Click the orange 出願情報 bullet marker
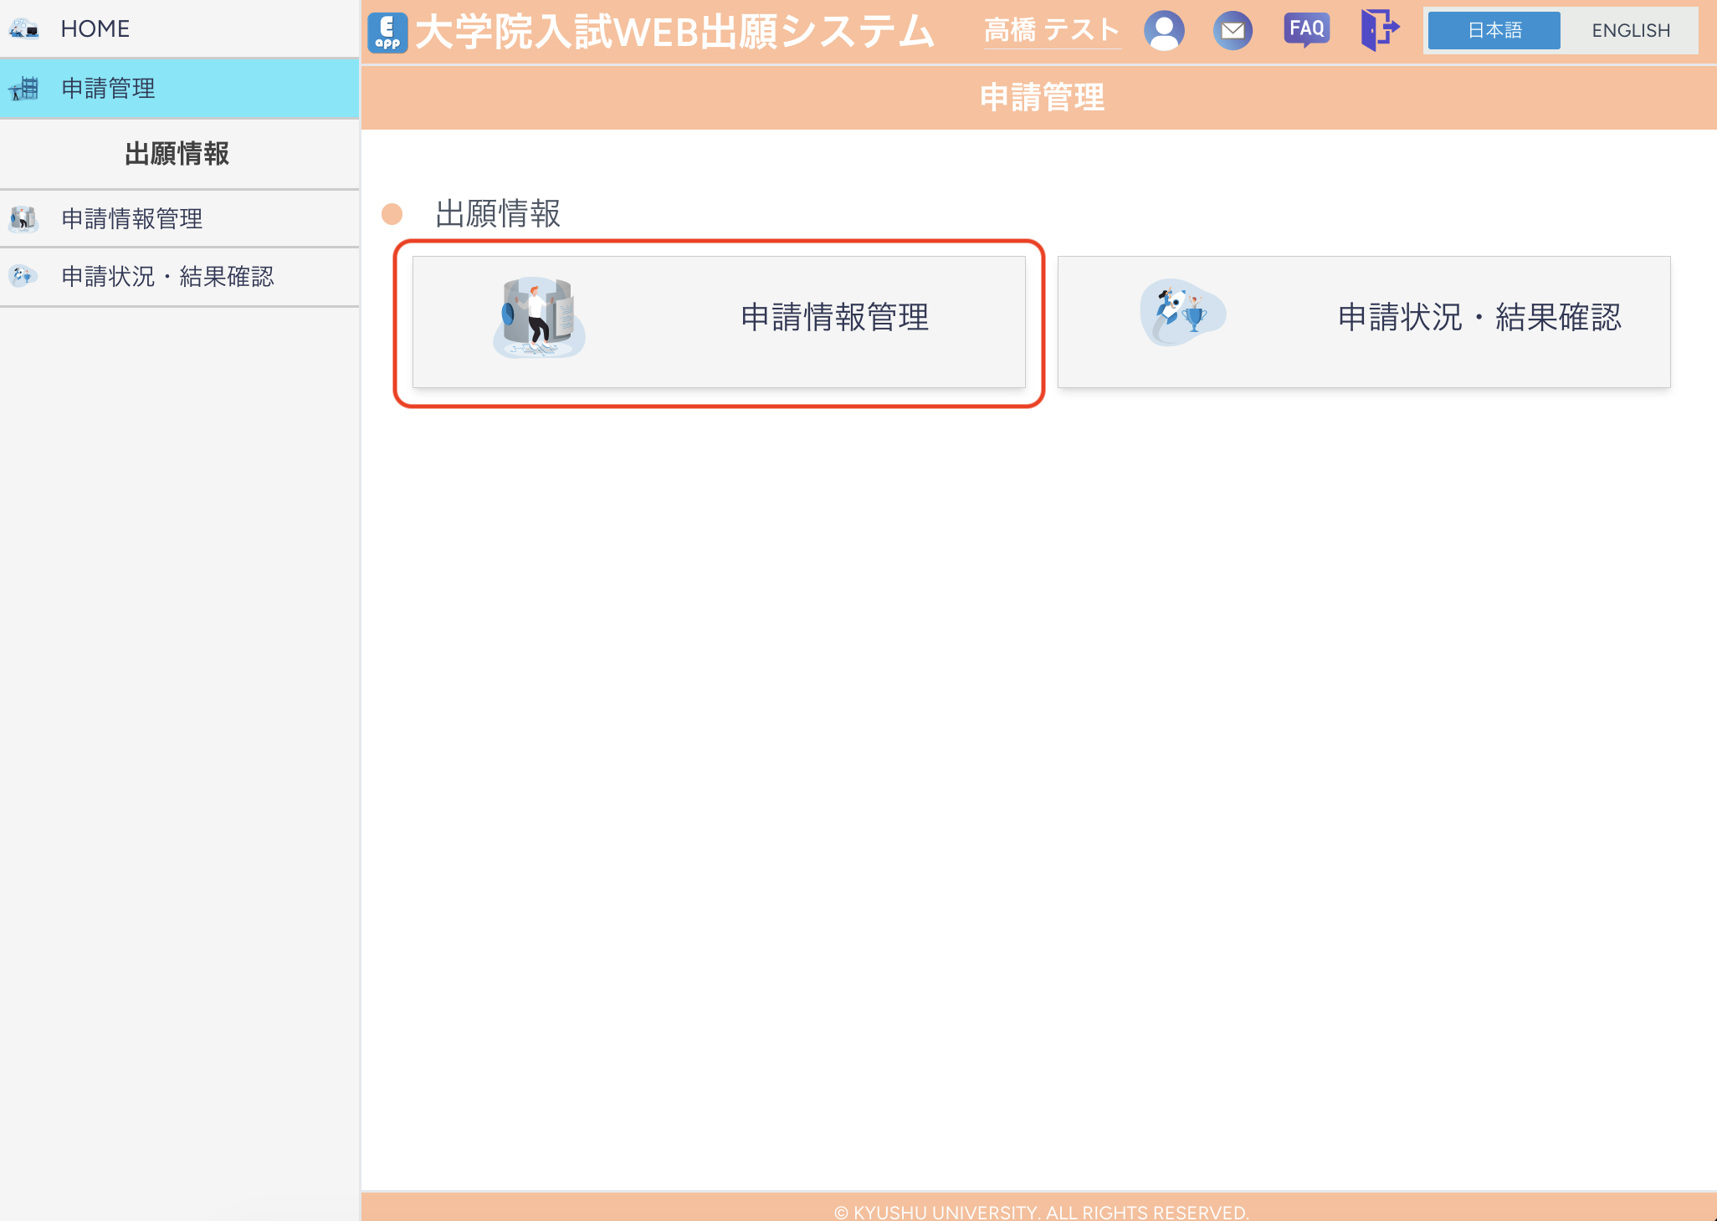Image resolution: width=1717 pixels, height=1221 pixels. tap(393, 214)
